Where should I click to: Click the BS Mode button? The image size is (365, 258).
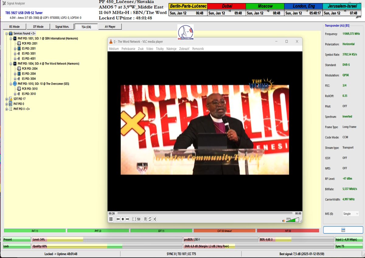coord(14,27)
